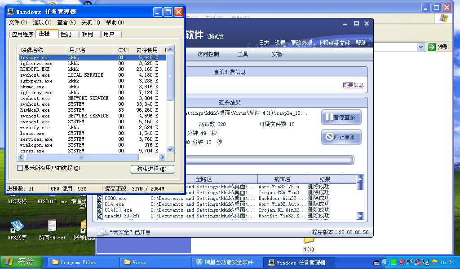Open the WPS表格 desktop shortcut

click(x=17, y=201)
